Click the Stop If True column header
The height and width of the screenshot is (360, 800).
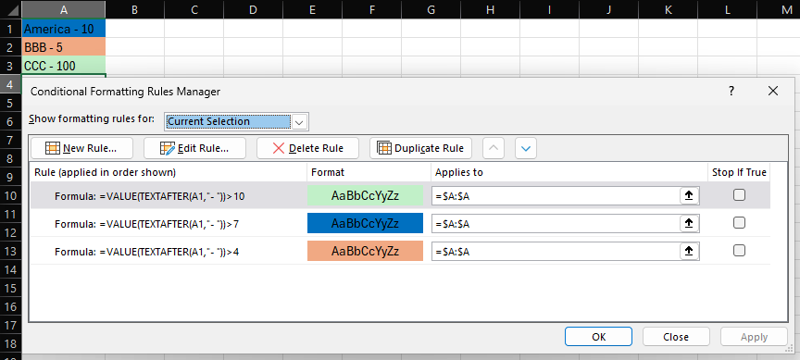[739, 172]
